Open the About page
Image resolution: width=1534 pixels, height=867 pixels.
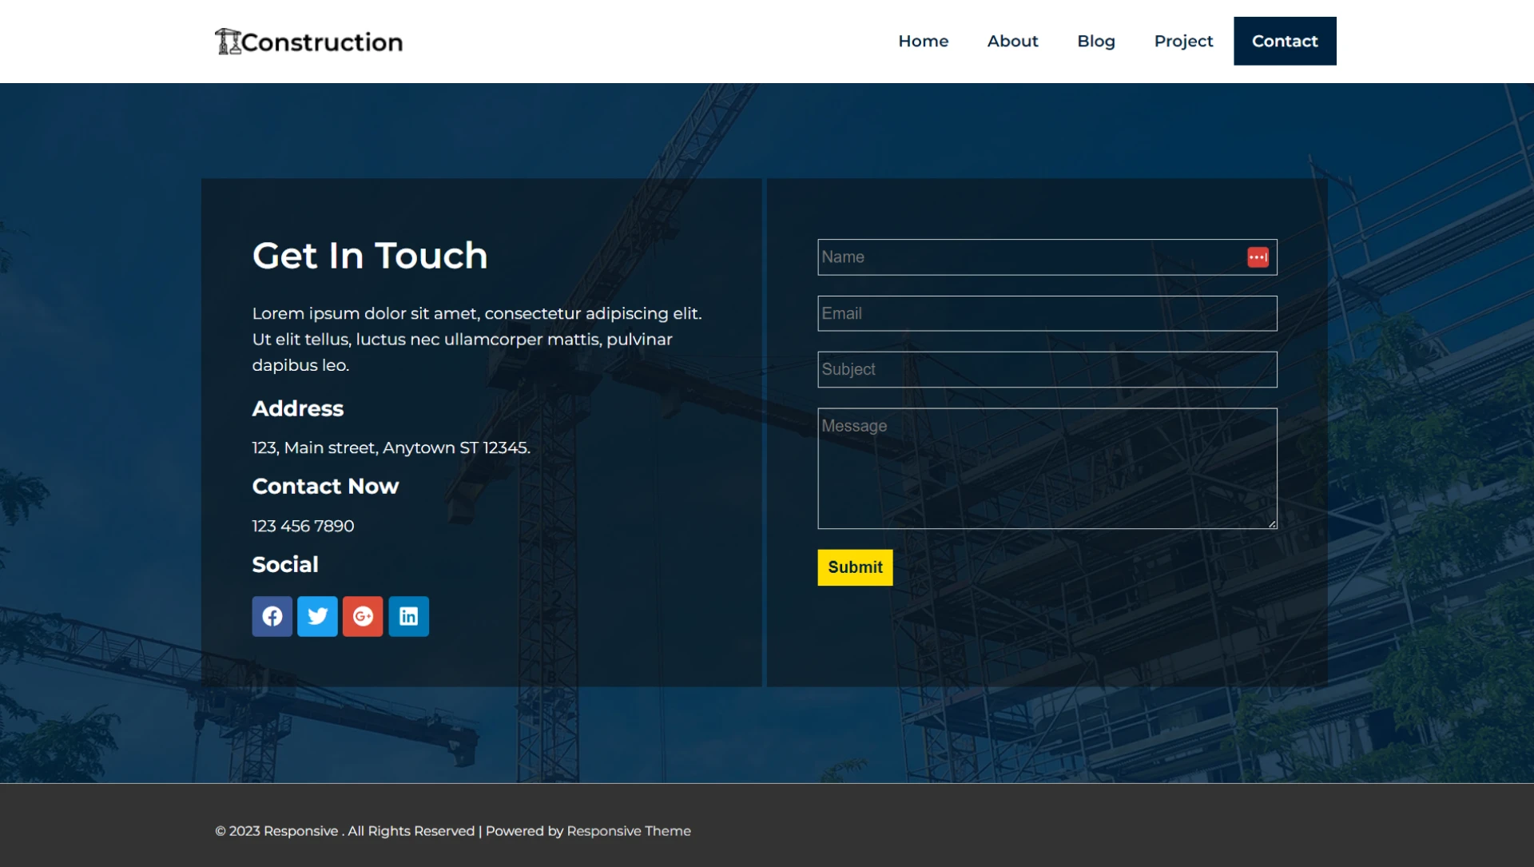click(x=1012, y=41)
